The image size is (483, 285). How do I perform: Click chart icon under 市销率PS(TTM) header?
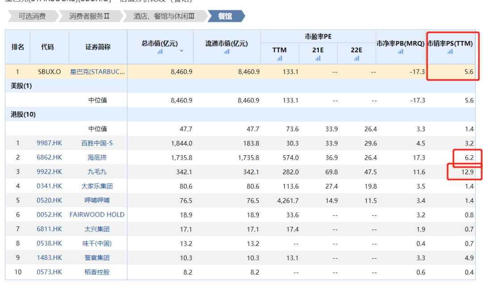pyautogui.click(x=450, y=51)
